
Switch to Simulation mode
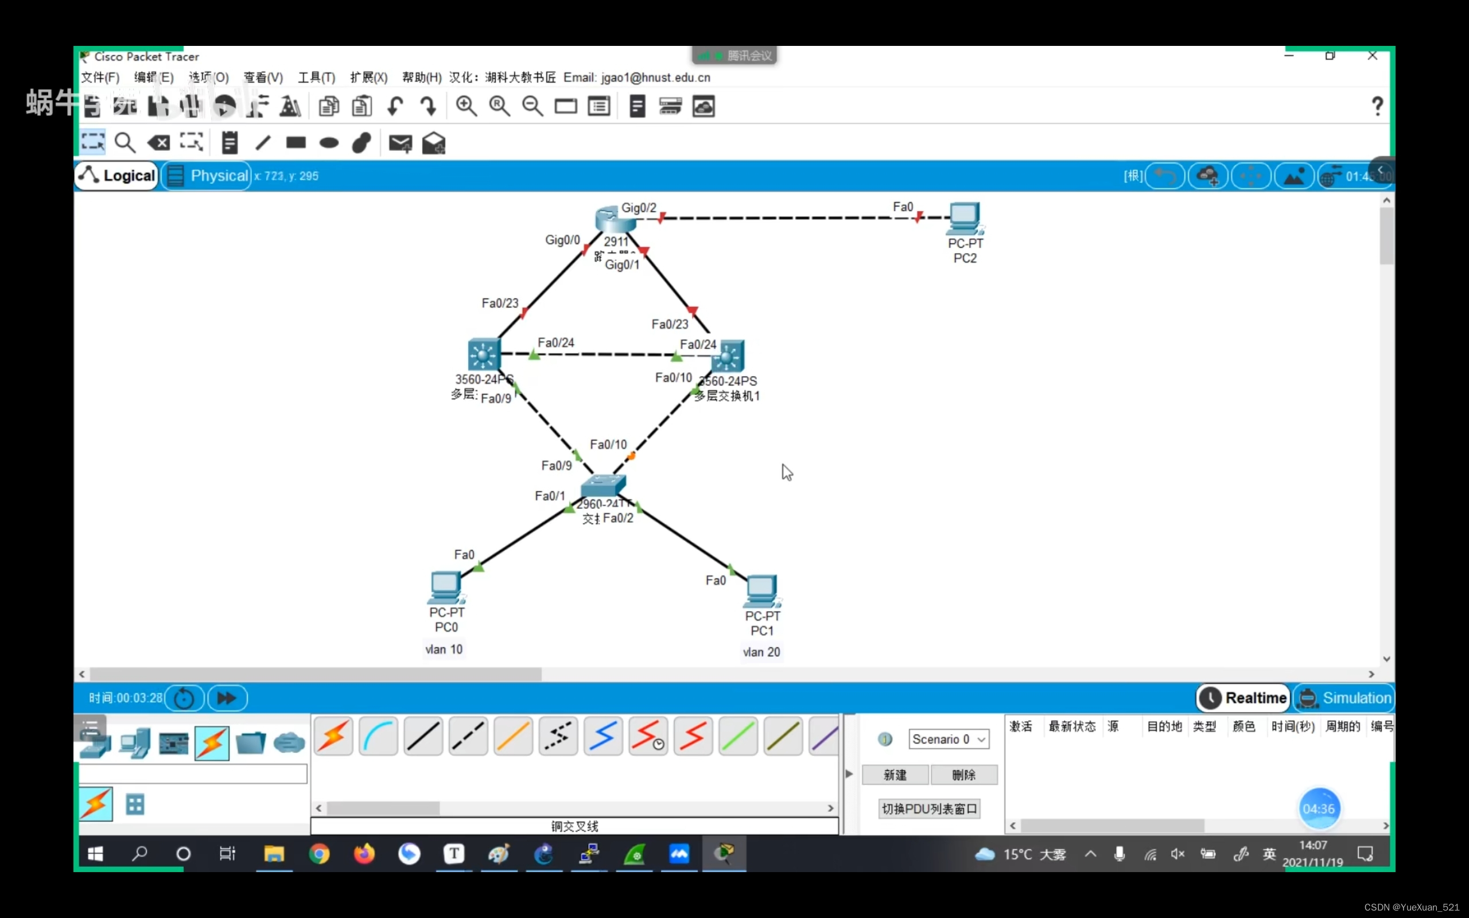tap(1344, 698)
